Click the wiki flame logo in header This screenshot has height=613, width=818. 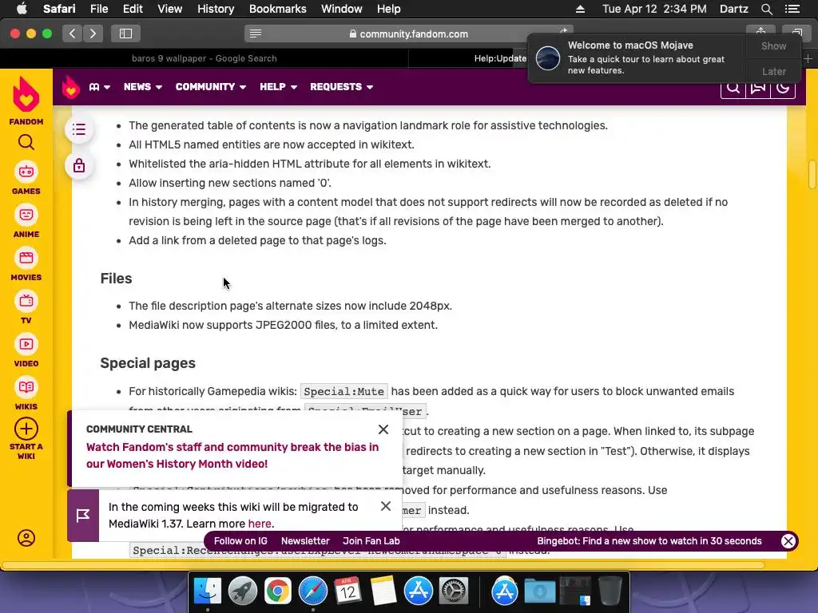pos(71,86)
